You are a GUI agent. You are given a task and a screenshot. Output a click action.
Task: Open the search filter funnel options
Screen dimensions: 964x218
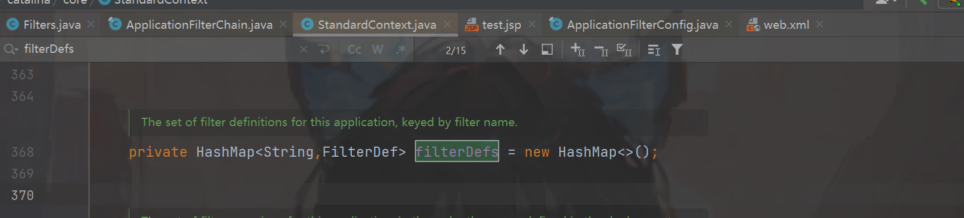pyautogui.click(x=677, y=50)
